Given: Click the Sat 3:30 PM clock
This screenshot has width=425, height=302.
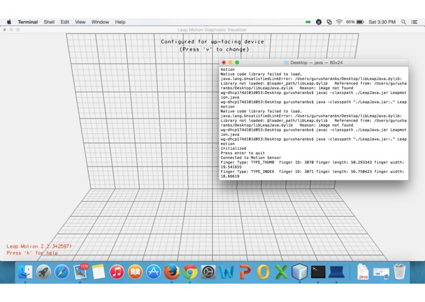Looking at the screenshot, I should 382,22.
